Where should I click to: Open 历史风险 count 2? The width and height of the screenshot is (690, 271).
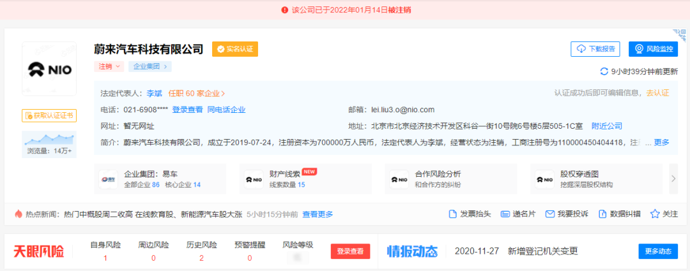click(x=201, y=258)
